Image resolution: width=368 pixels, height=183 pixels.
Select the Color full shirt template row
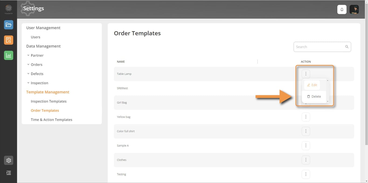(234, 131)
